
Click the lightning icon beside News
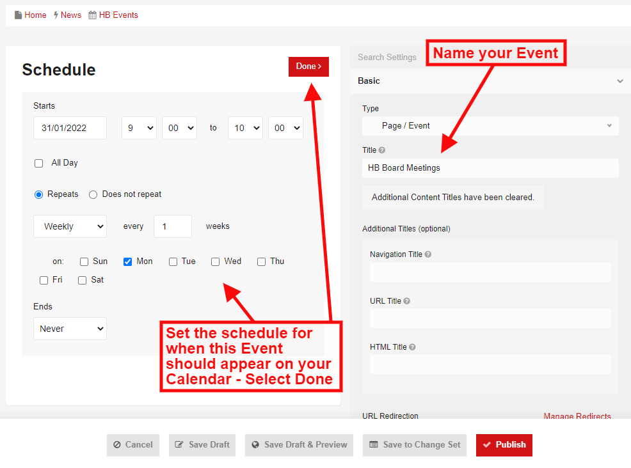[x=56, y=15]
